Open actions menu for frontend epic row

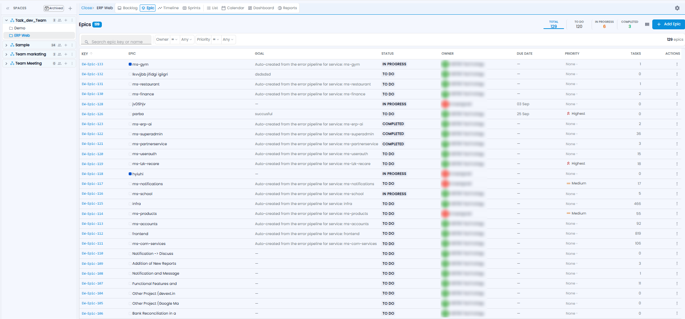(x=677, y=234)
